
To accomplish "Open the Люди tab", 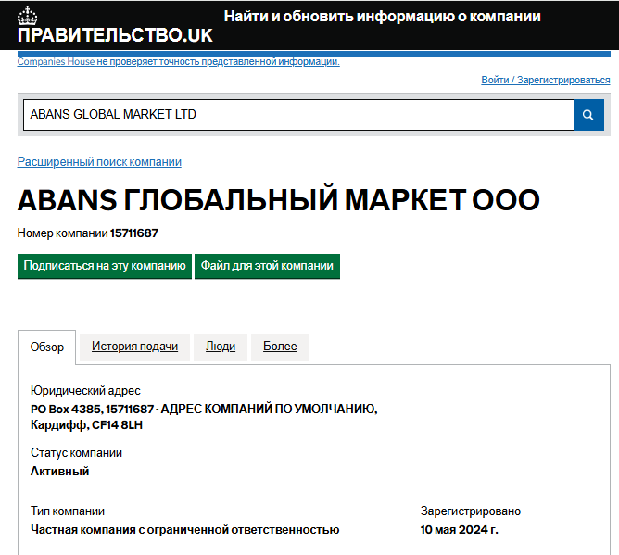I will pyautogui.click(x=221, y=347).
